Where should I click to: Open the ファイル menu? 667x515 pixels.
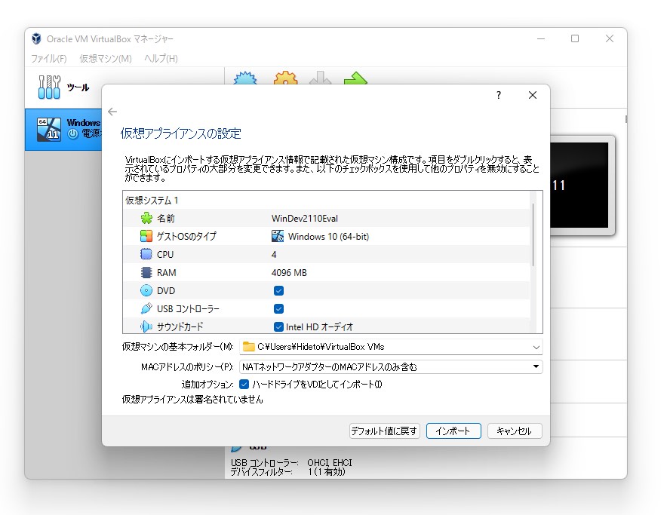click(x=48, y=58)
